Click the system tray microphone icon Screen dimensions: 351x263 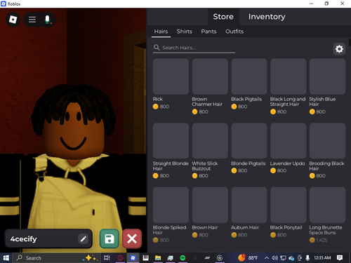pyautogui.click(x=307, y=258)
